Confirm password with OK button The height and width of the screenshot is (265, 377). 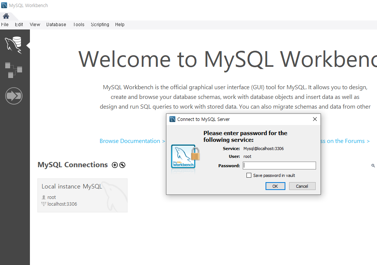click(275, 186)
